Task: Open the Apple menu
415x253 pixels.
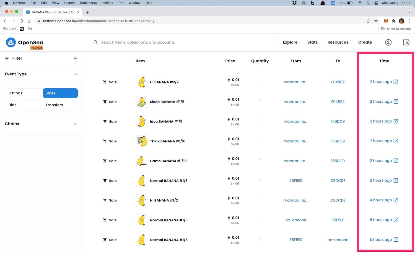Action: tap(6, 3)
